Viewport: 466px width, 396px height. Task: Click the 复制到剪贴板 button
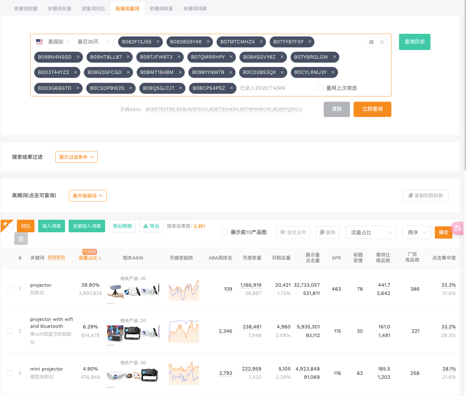[426, 196]
